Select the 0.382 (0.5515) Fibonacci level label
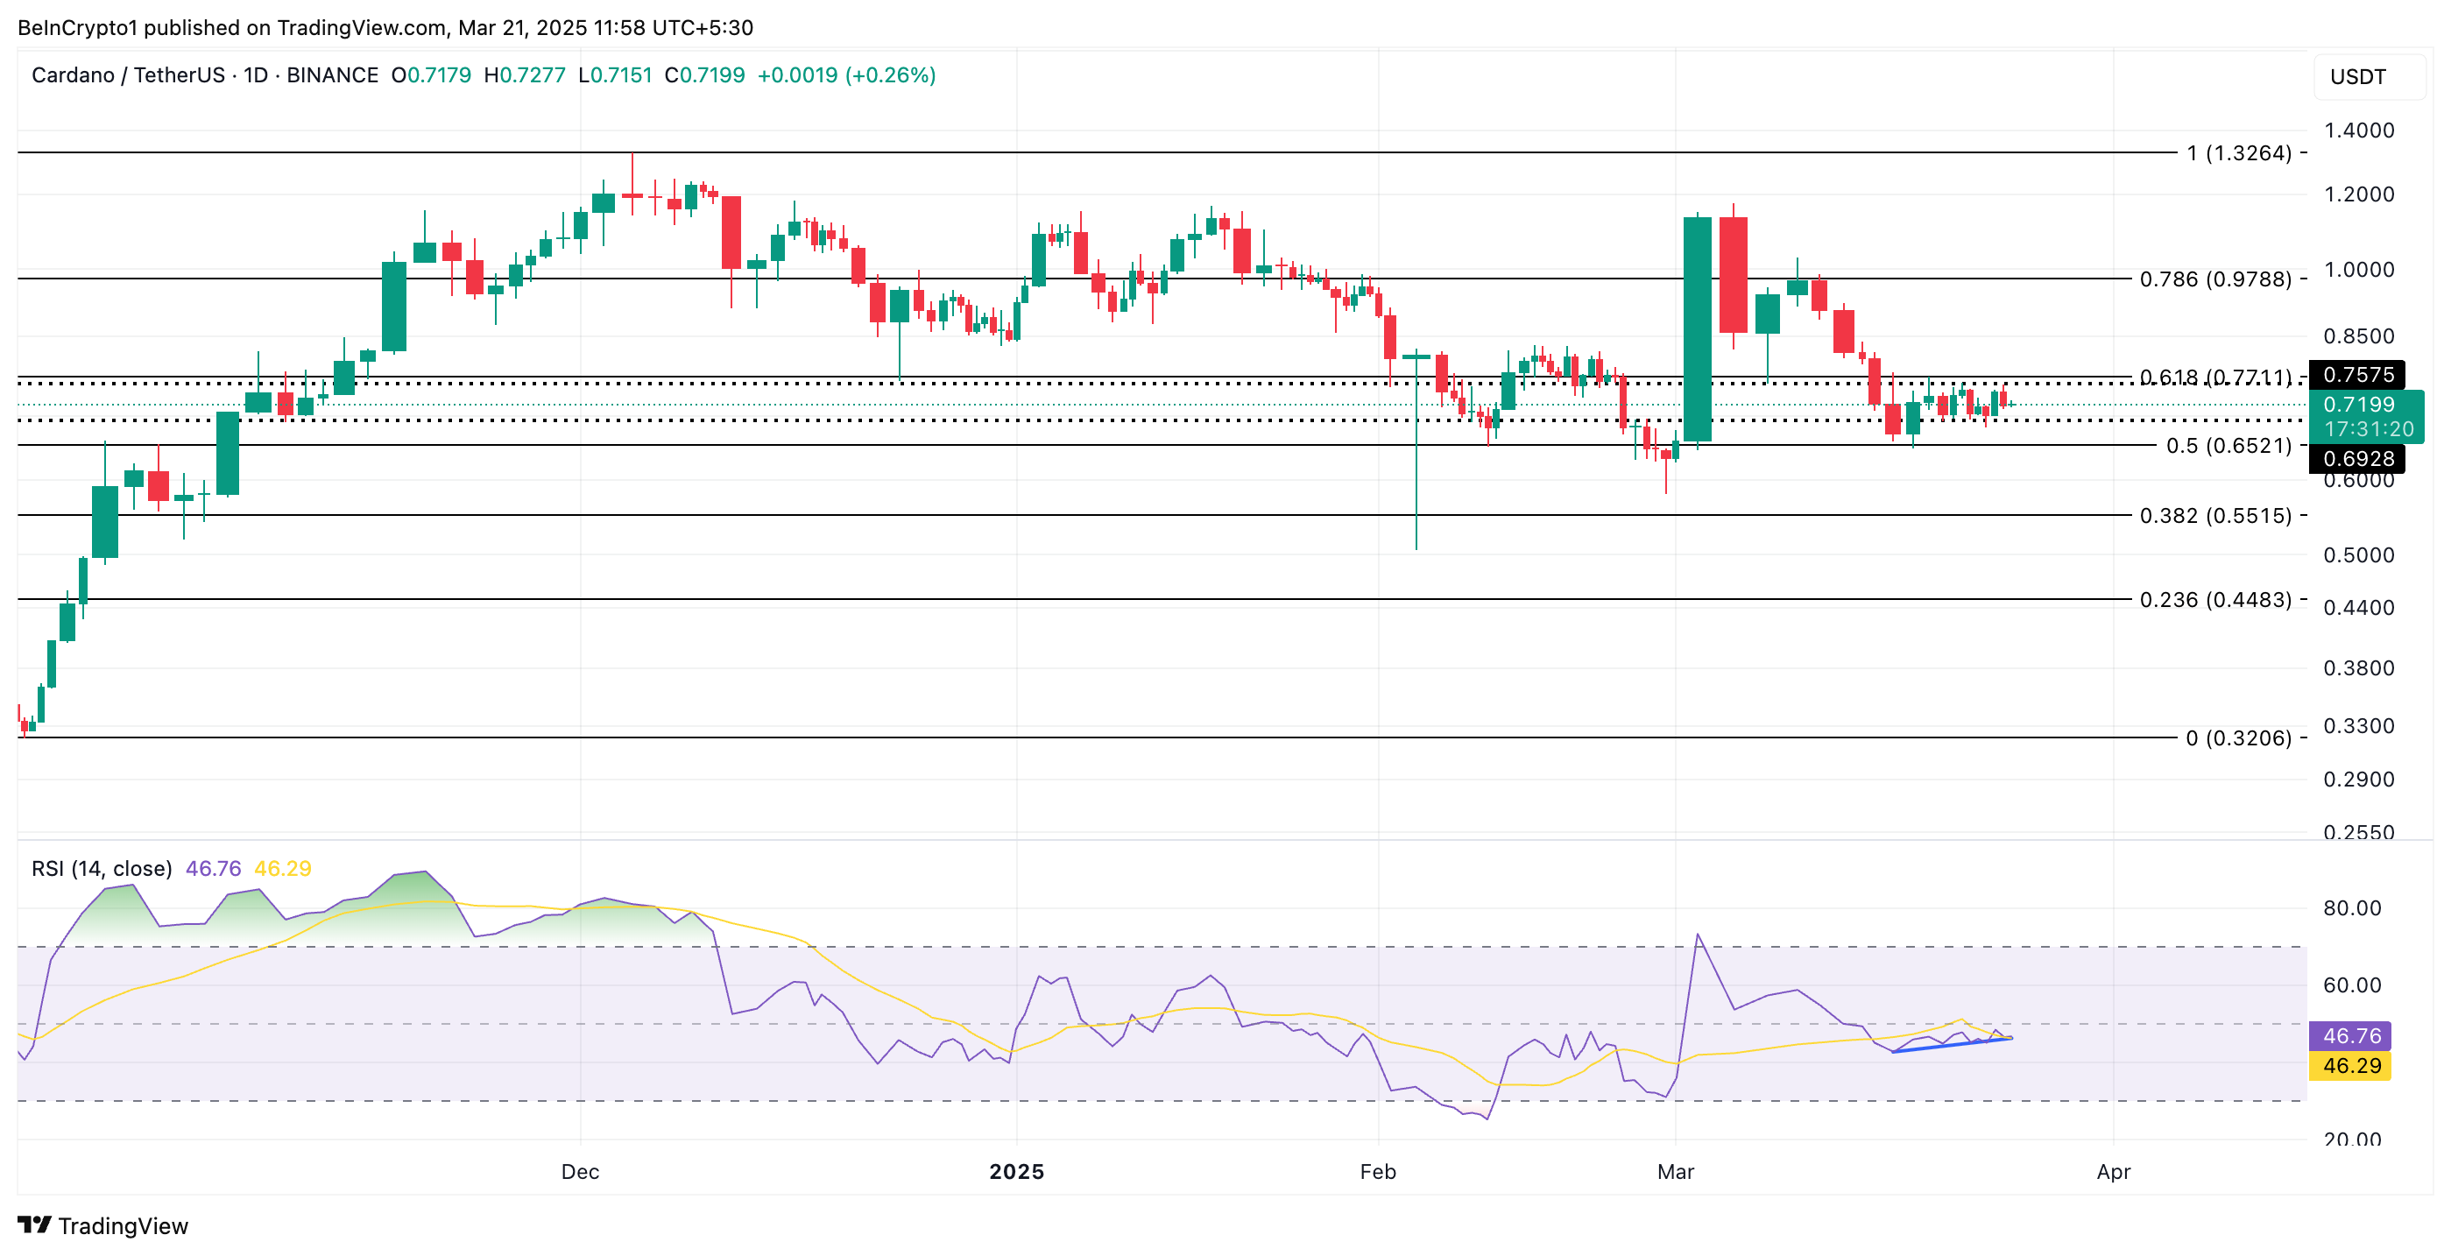This screenshot has height=1256, width=2451. tap(2215, 516)
